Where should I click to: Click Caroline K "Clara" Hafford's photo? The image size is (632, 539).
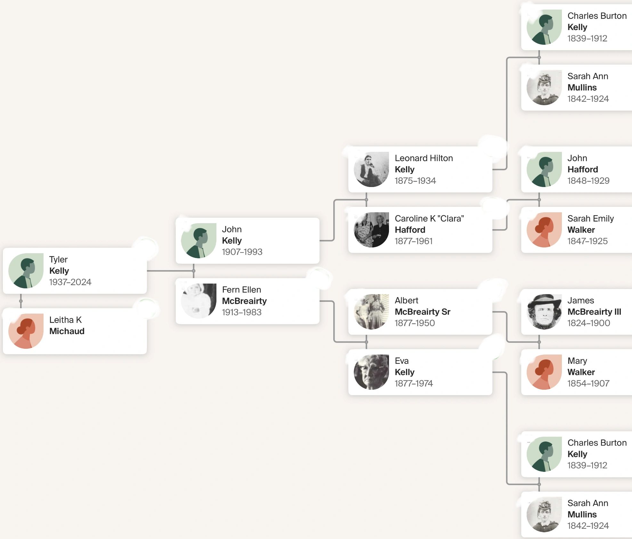pos(371,230)
